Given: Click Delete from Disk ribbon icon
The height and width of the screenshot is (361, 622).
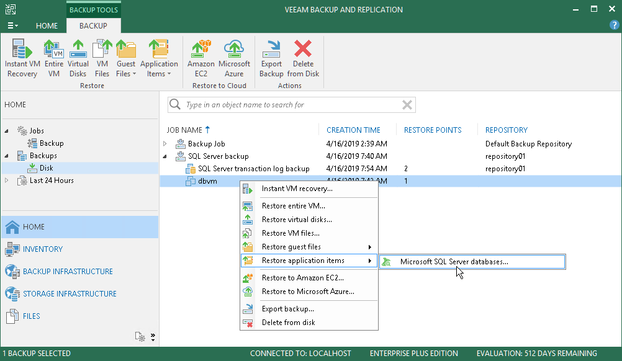Looking at the screenshot, I should (x=303, y=58).
